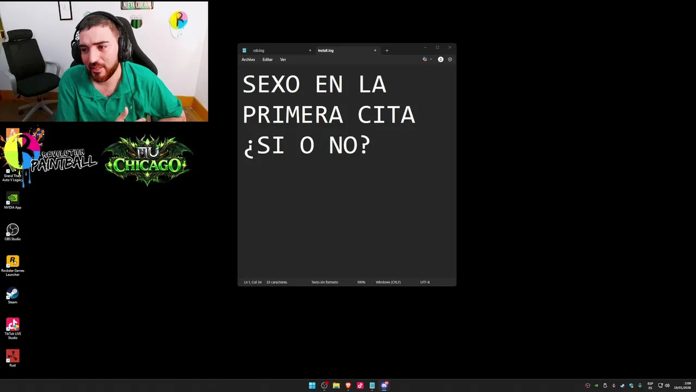Click the Mu Chicago logo overlay
This screenshot has height=392, width=696.
(147, 160)
